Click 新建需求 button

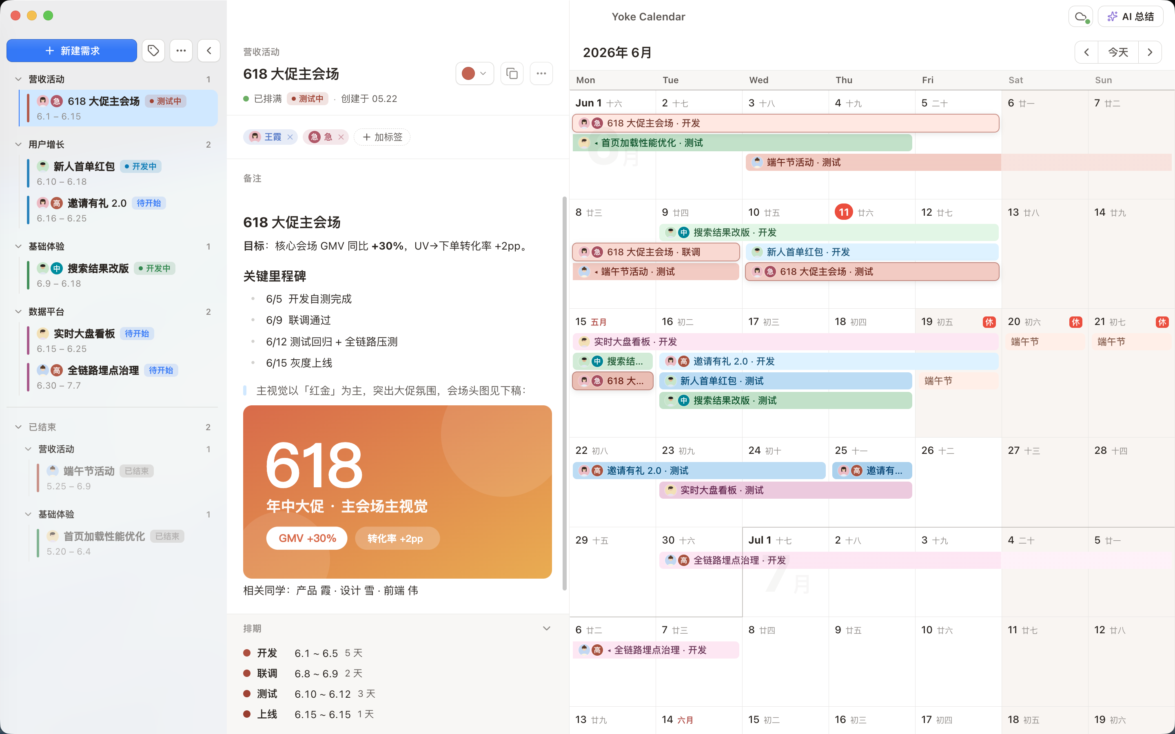[72, 51]
